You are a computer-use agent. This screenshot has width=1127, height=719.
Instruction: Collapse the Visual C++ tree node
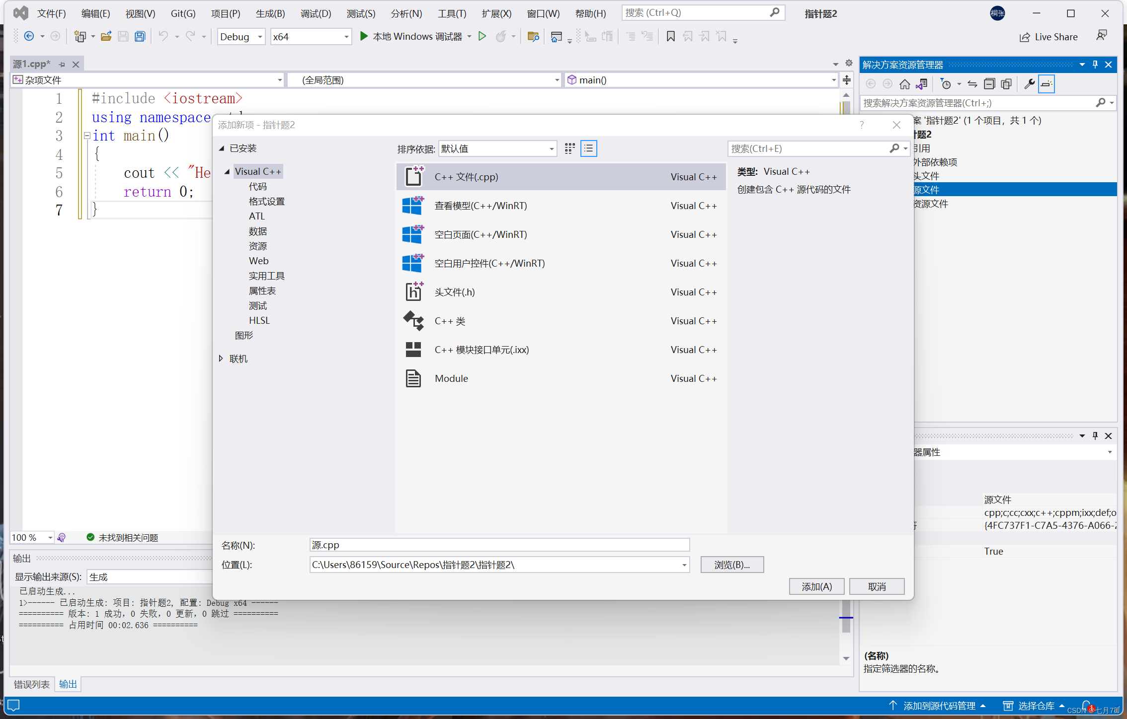coord(227,172)
